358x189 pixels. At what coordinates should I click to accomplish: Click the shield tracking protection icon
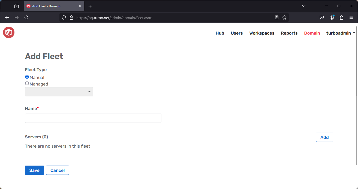tap(64, 17)
